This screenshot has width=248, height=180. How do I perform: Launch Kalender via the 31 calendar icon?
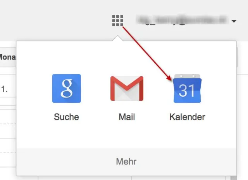pyautogui.click(x=187, y=89)
